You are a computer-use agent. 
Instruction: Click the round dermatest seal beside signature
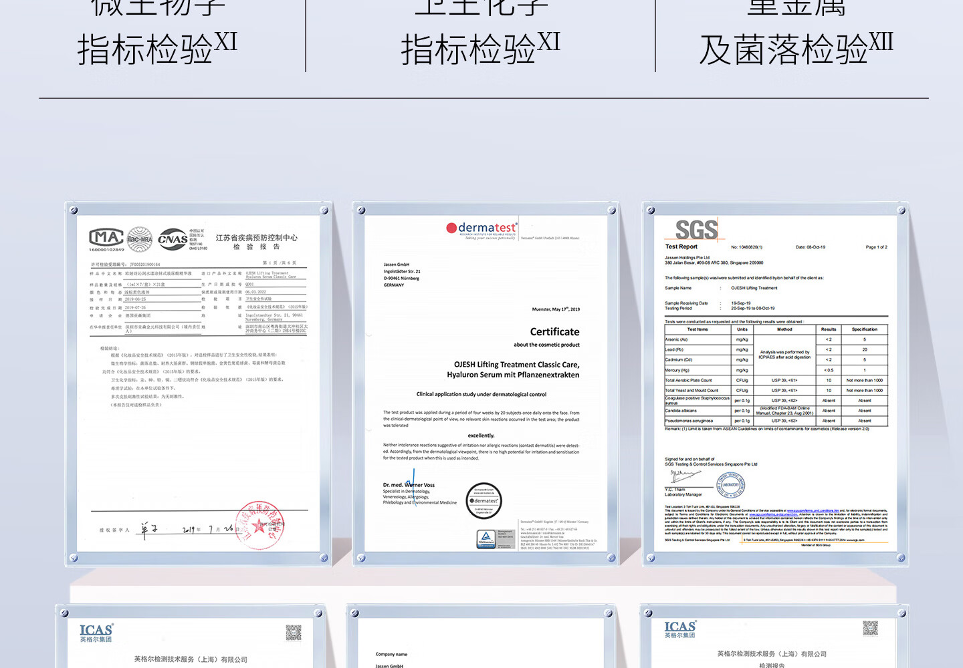484,500
